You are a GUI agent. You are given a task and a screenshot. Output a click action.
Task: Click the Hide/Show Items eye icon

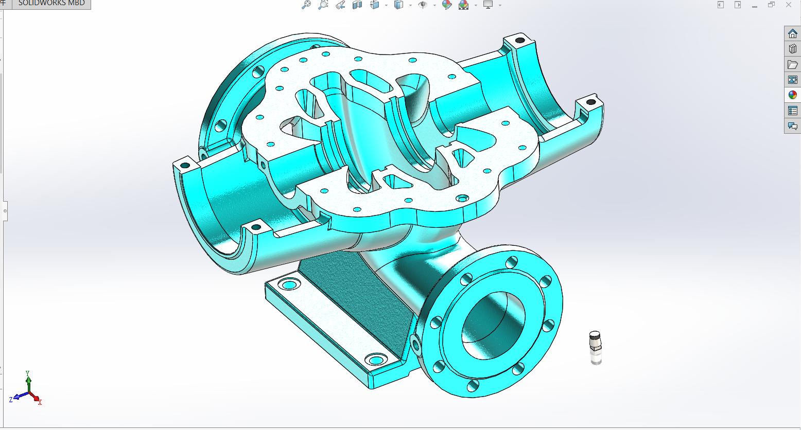pyautogui.click(x=423, y=5)
